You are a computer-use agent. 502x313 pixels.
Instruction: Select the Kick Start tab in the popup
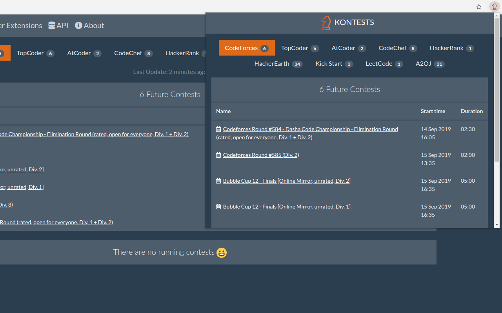click(x=334, y=63)
